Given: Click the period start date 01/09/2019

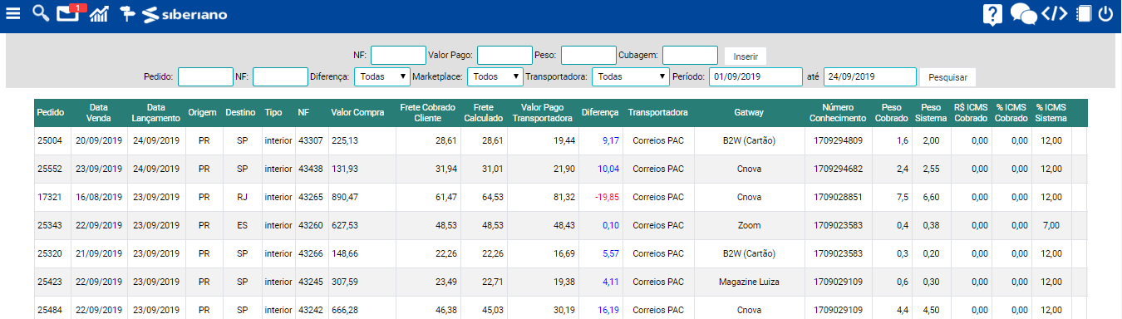Looking at the screenshot, I should tap(755, 76).
